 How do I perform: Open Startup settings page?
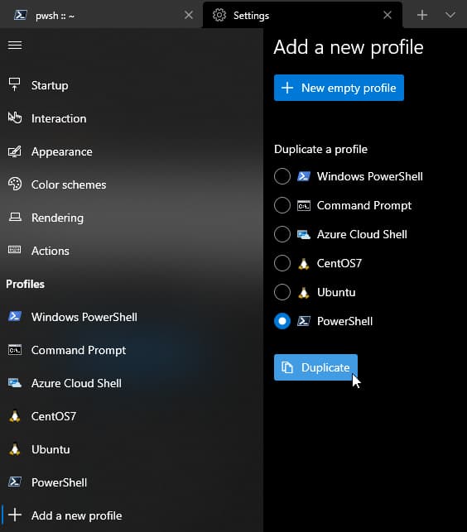click(132, 85)
